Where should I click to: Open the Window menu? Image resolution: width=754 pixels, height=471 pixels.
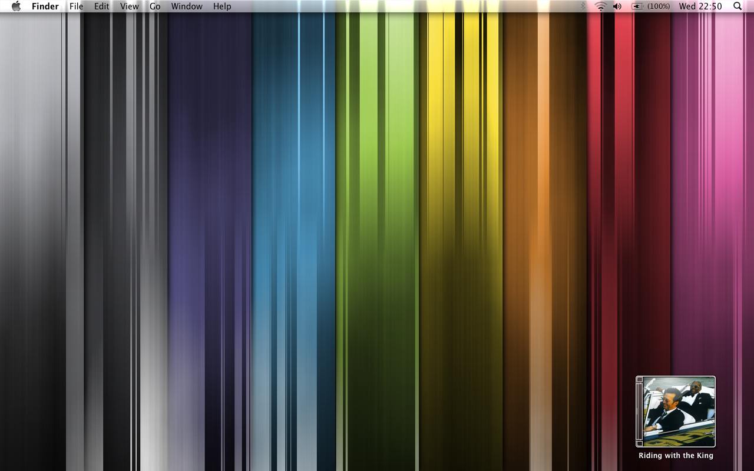(186, 6)
